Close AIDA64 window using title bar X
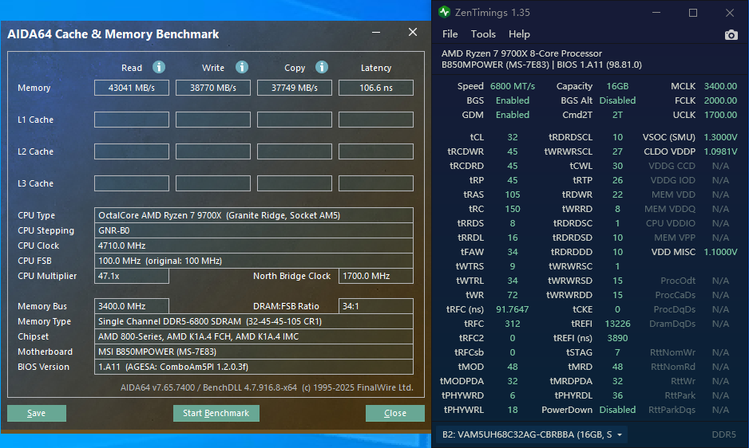The height and width of the screenshot is (448, 749). click(x=413, y=33)
